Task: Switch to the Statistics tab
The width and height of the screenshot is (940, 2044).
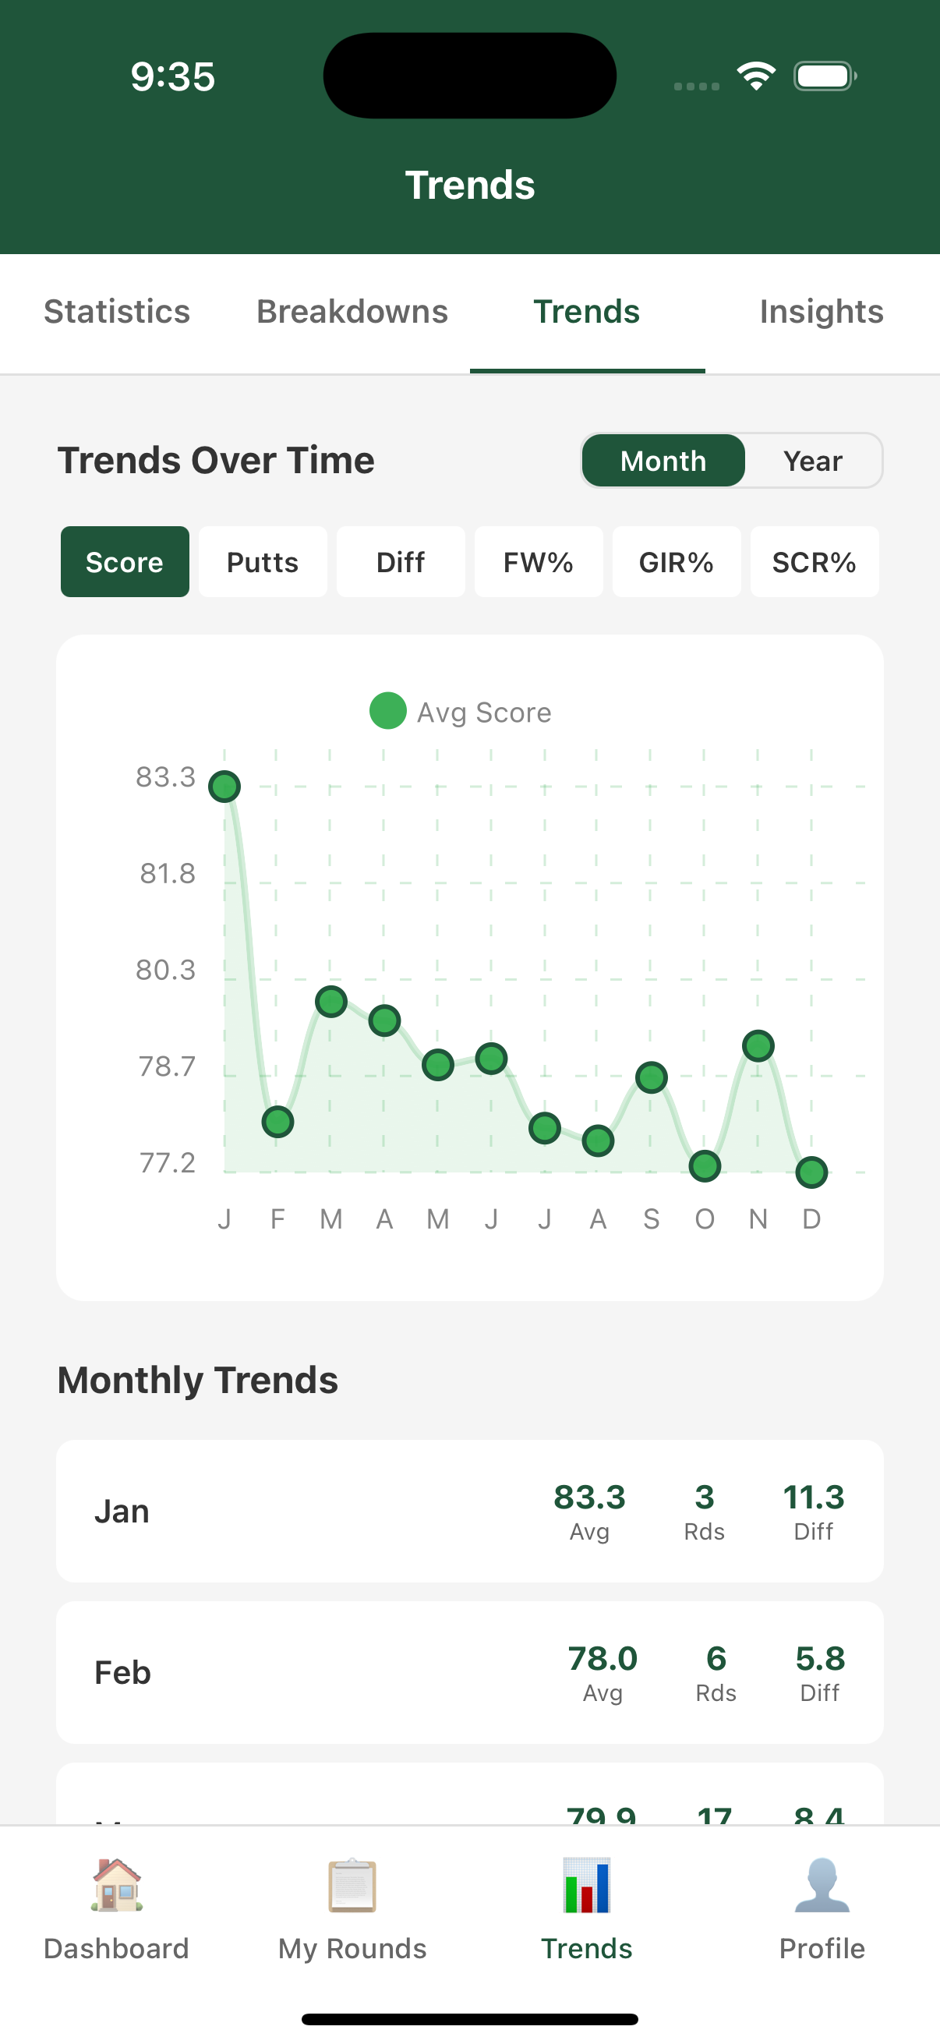Action: coord(118,312)
